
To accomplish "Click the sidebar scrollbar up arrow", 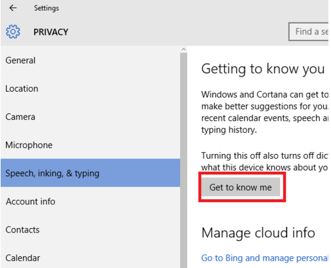I will [184, 49].
